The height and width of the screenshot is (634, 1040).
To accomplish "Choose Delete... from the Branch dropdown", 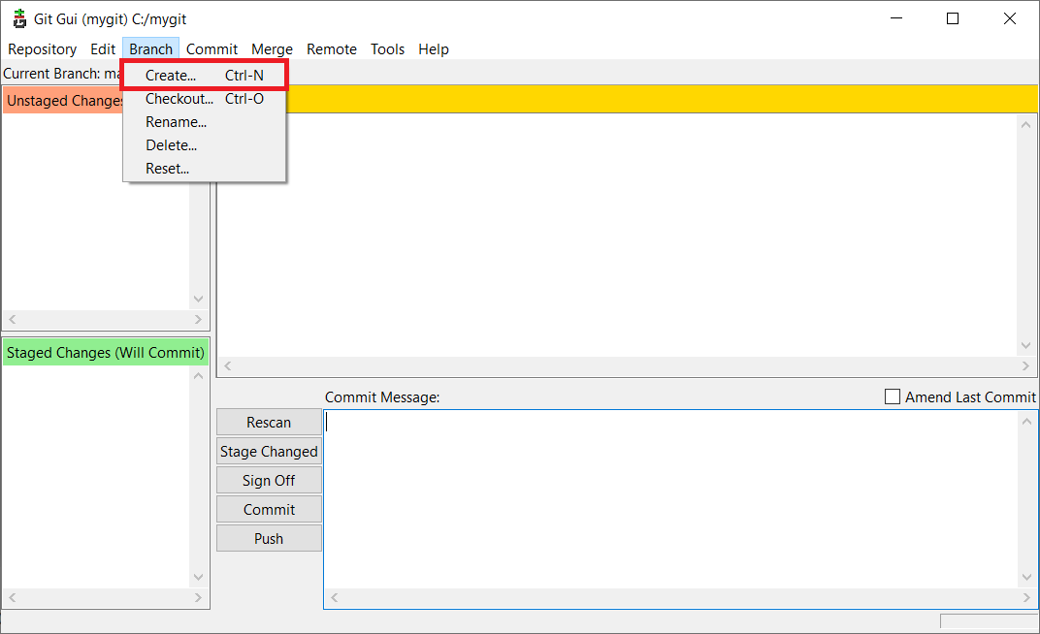I will [x=171, y=145].
